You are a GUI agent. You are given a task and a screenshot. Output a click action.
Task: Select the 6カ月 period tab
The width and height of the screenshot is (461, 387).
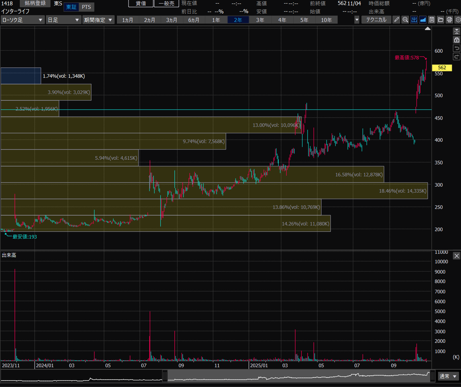click(x=194, y=20)
